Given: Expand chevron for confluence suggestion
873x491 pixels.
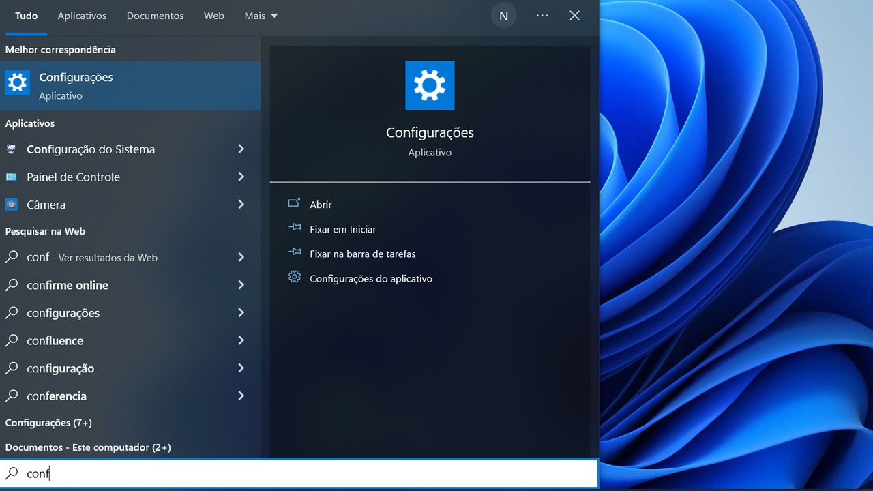Looking at the screenshot, I should 241,340.
